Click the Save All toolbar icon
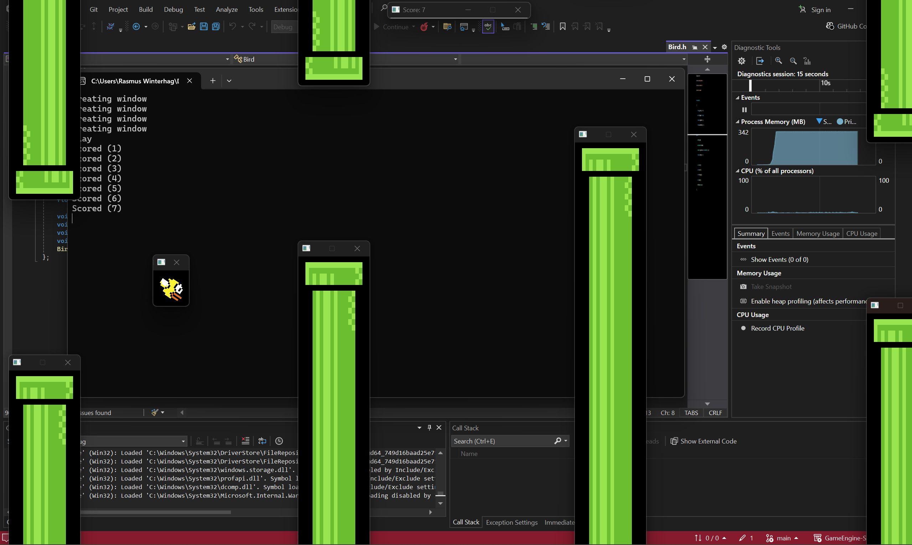 216,26
